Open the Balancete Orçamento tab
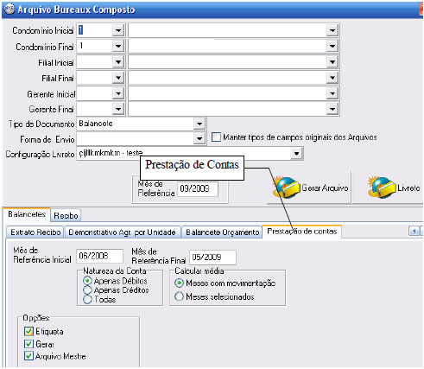424x369 pixels. coord(222,232)
